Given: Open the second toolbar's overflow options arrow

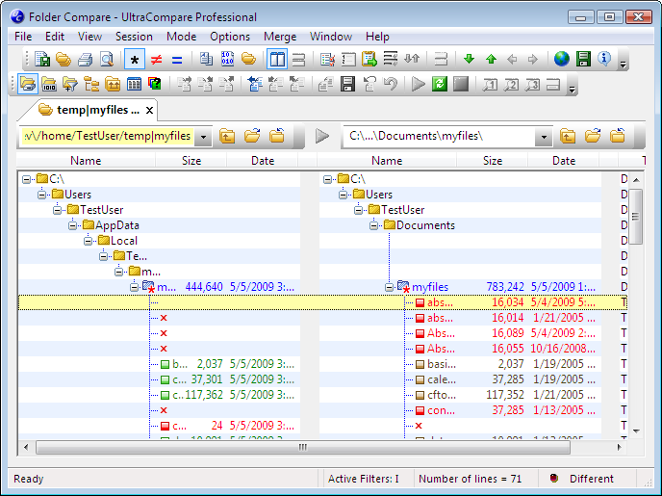Looking at the screenshot, I should coord(573,89).
